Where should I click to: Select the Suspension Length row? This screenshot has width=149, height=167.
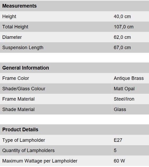pos(74,48)
